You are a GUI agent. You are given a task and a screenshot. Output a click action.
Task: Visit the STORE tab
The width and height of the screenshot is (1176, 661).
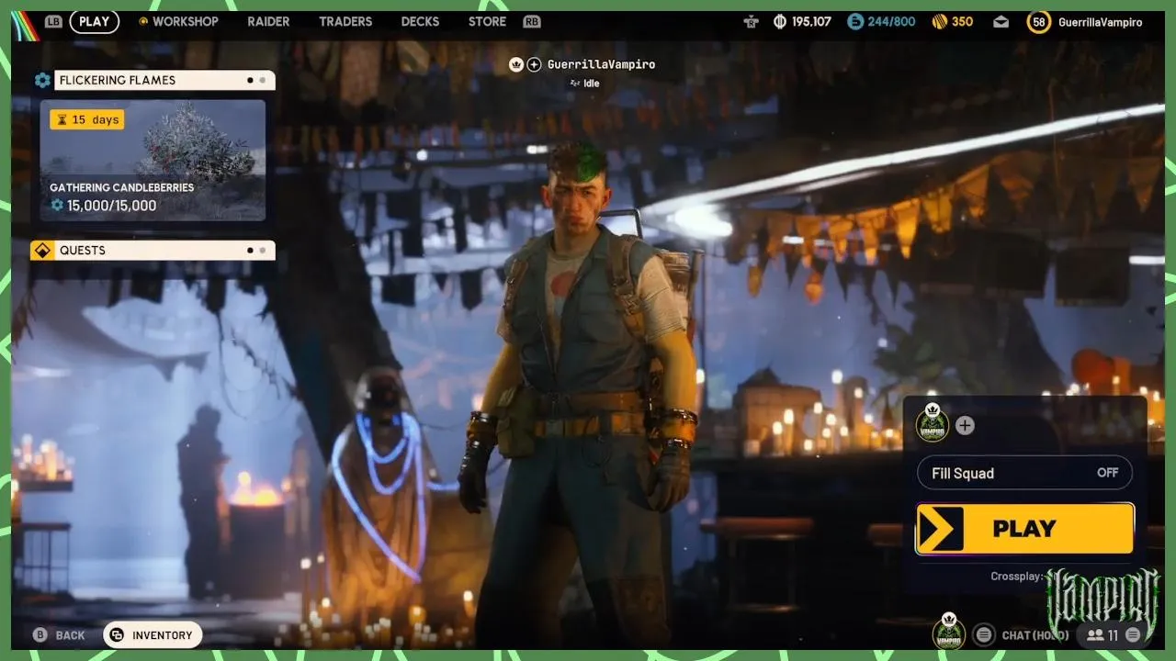[487, 21]
